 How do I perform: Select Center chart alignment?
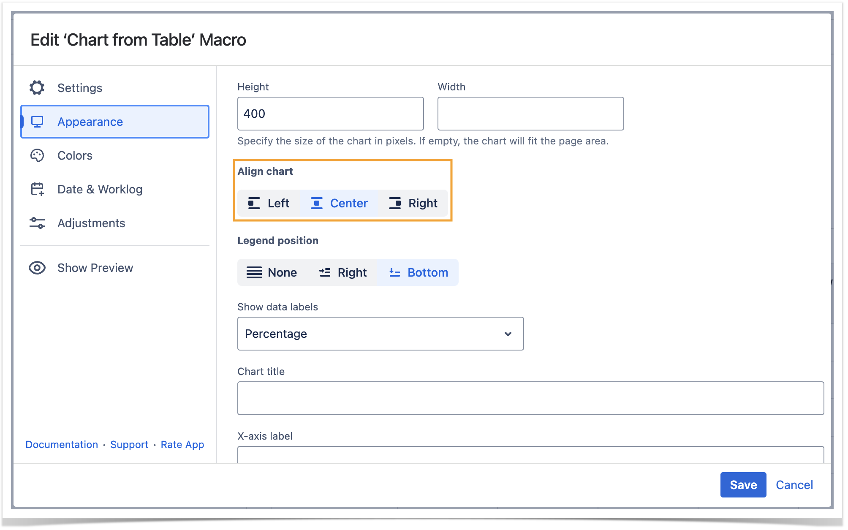(339, 203)
